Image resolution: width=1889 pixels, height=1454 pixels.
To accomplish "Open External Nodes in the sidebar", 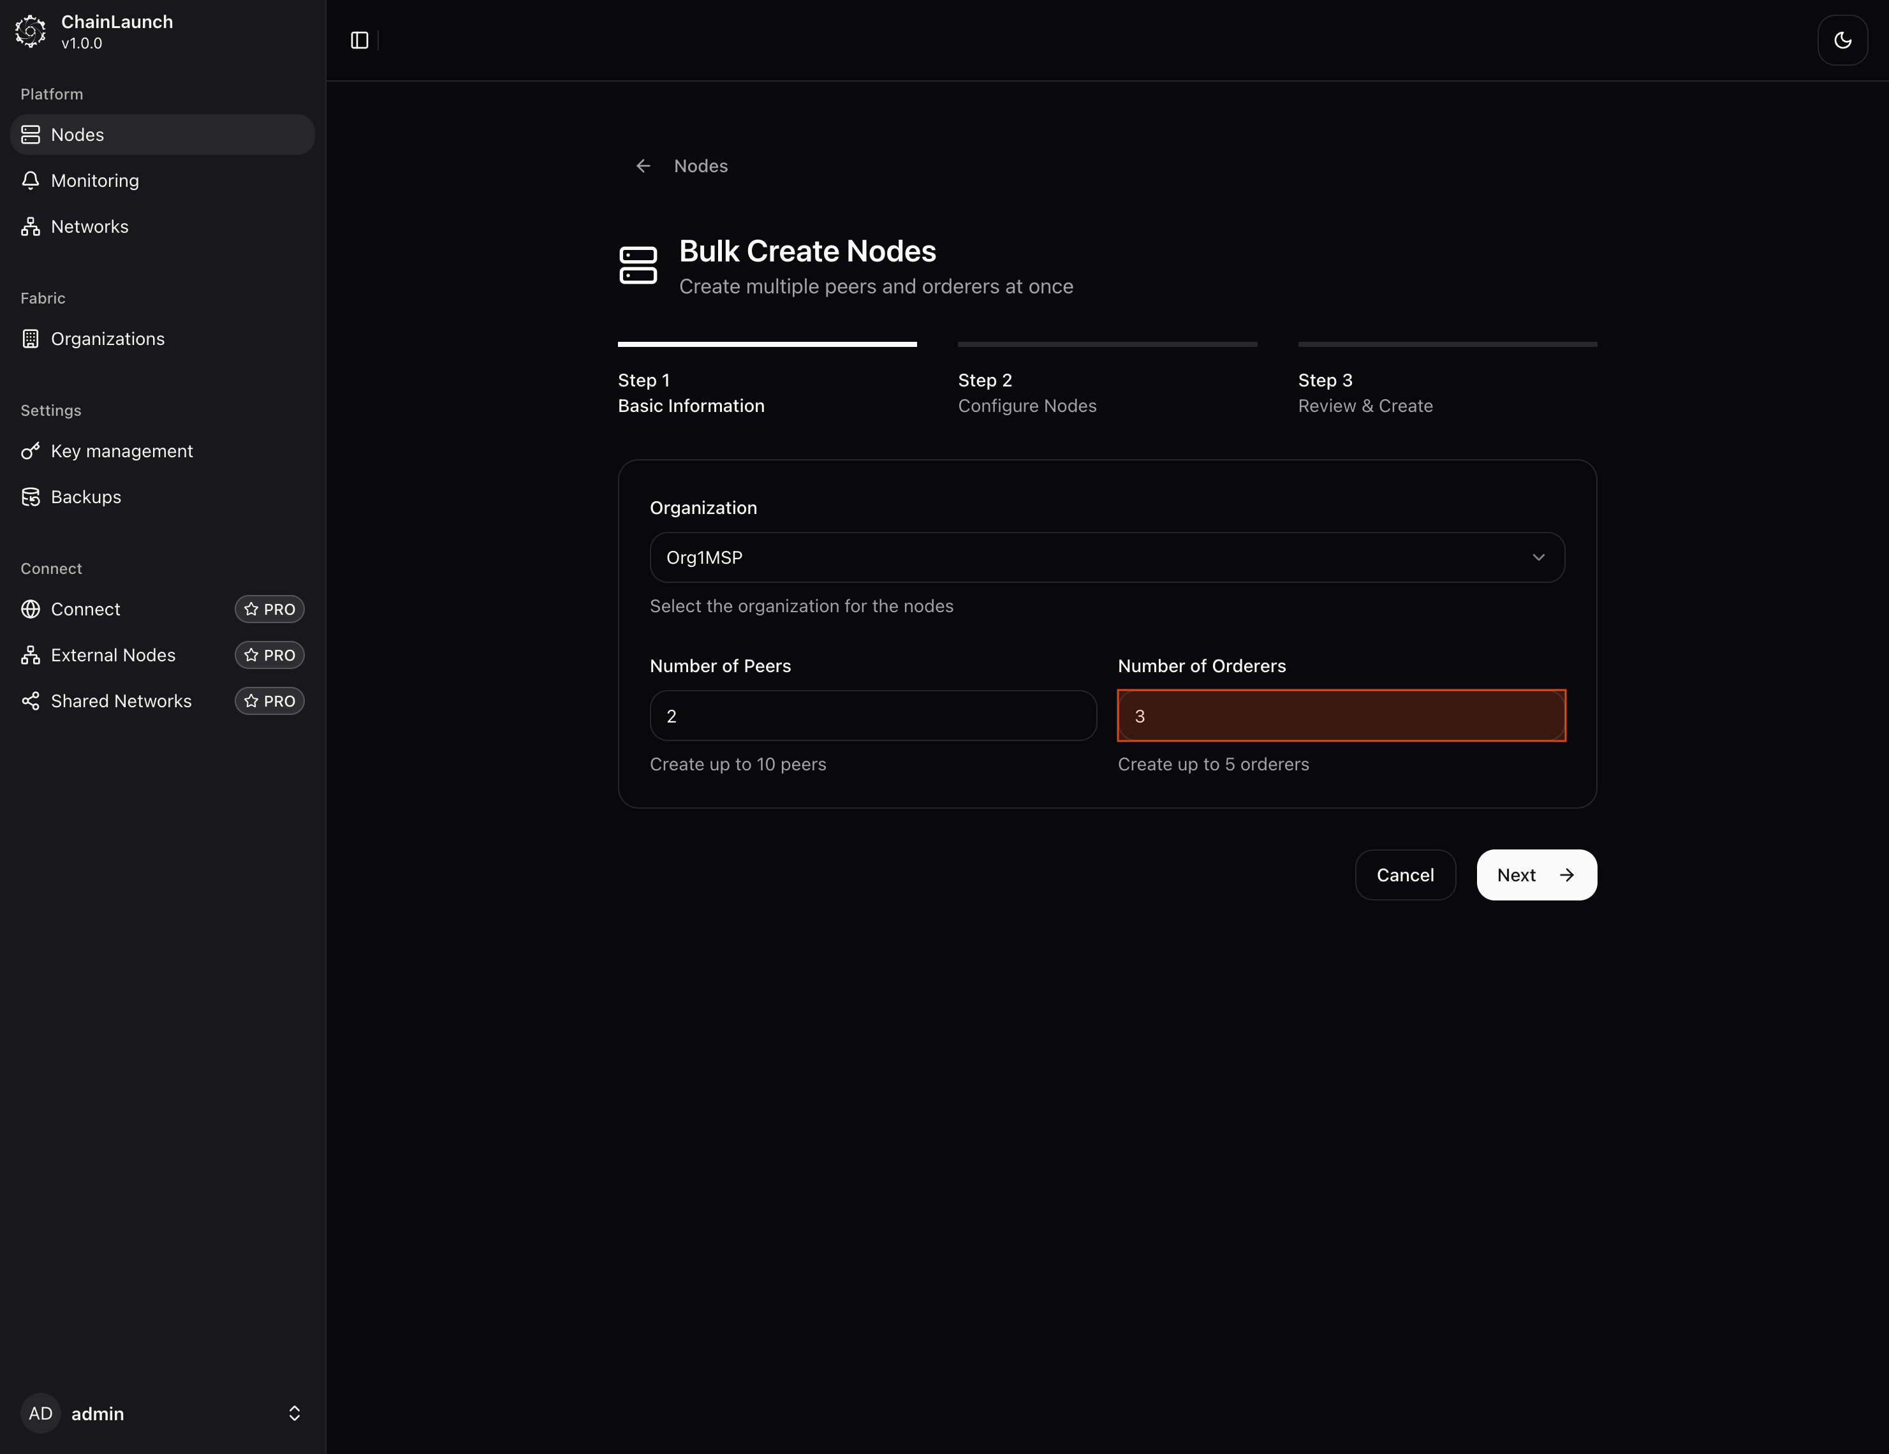I will click(112, 656).
